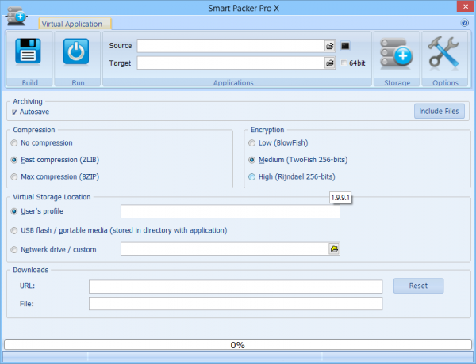Click the application menu icon at top left
Screen dimensions: 476x364
coord(17,16)
